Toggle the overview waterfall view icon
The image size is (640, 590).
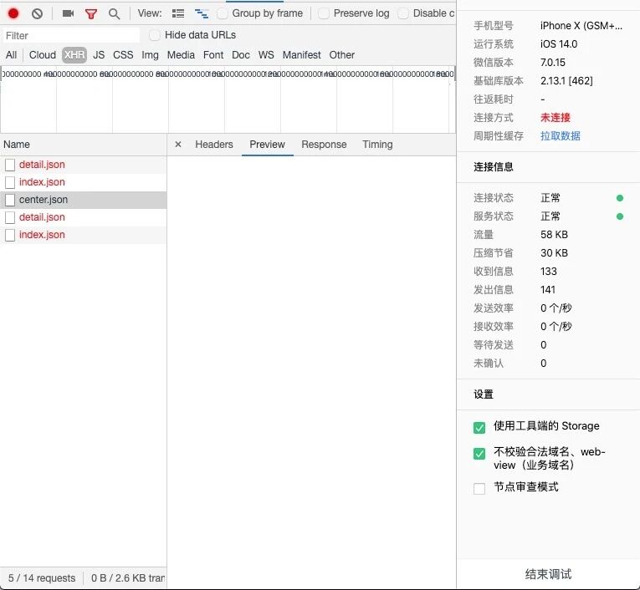[x=202, y=13]
